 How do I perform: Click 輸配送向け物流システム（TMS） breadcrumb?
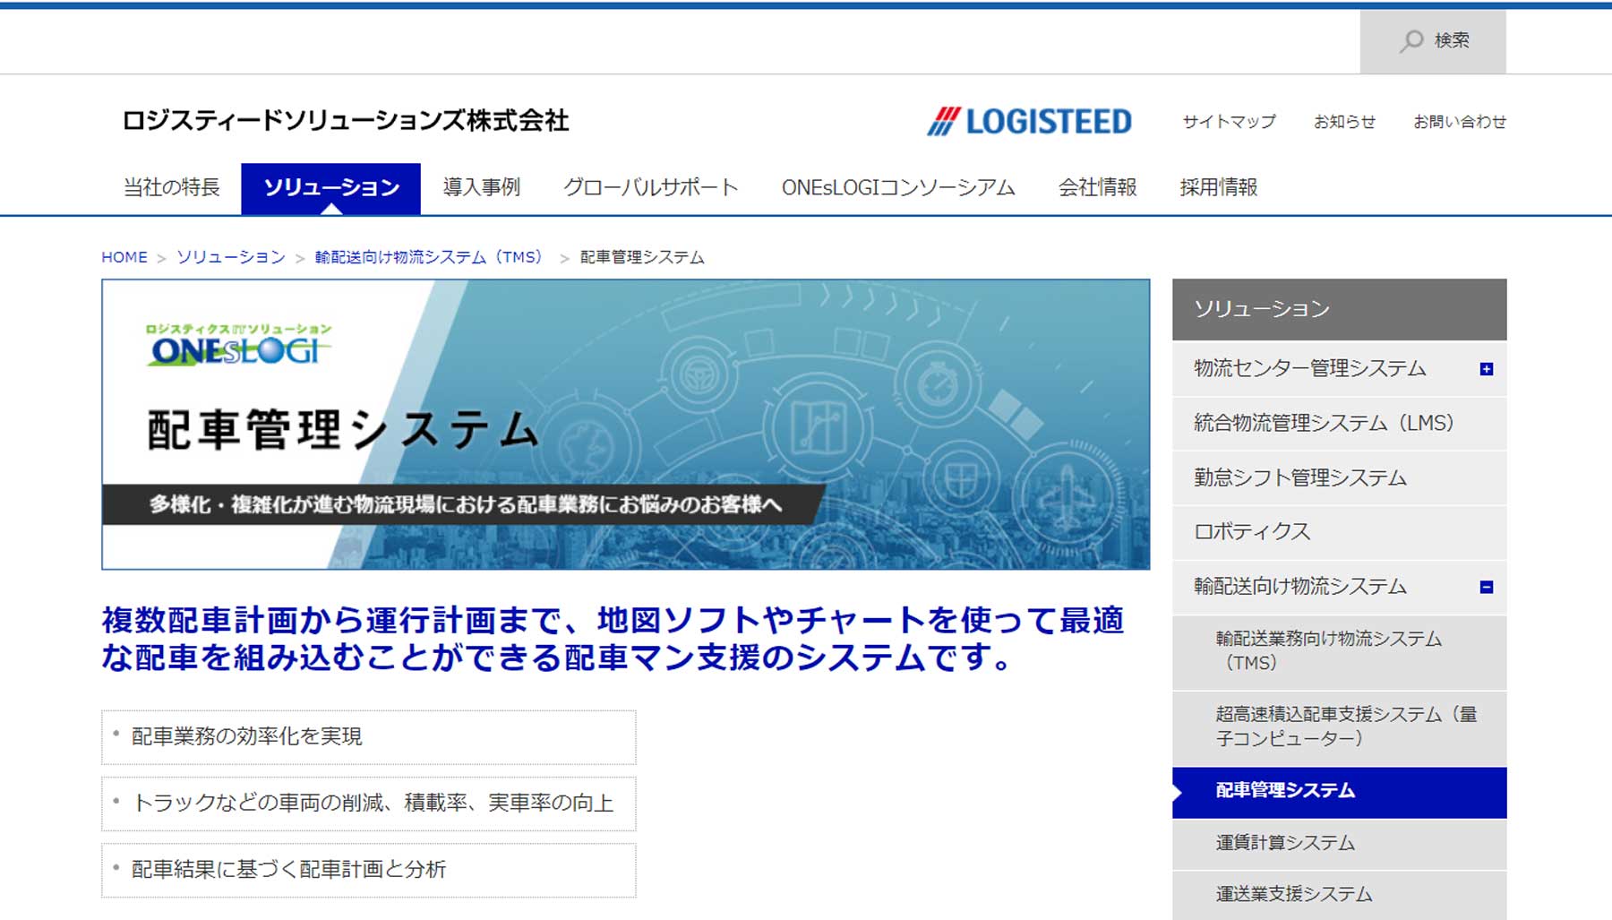[x=432, y=257]
